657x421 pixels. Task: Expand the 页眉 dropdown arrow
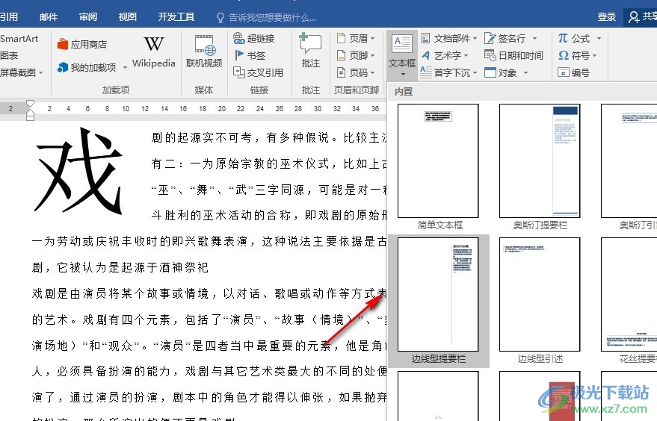coord(372,39)
